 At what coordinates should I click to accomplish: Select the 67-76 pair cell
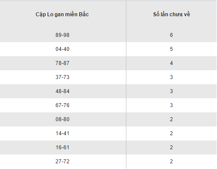(63, 105)
